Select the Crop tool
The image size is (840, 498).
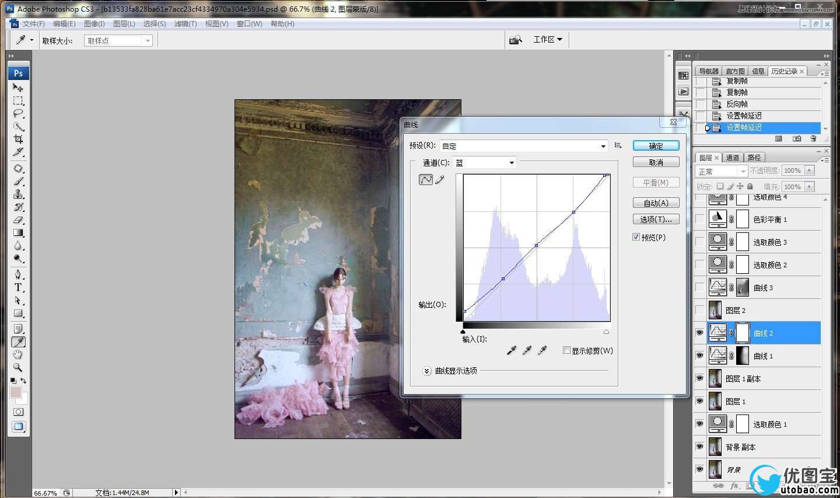[x=18, y=139]
